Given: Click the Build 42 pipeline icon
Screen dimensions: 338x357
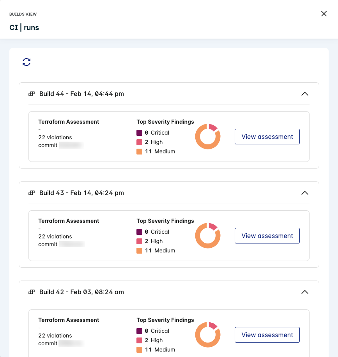Looking at the screenshot, I should pos(32,292).
